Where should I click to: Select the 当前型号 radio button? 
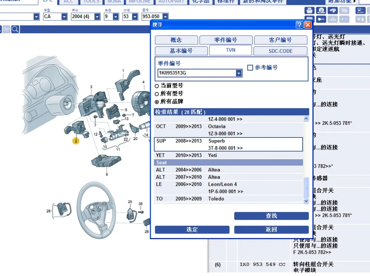coord(157,86)
